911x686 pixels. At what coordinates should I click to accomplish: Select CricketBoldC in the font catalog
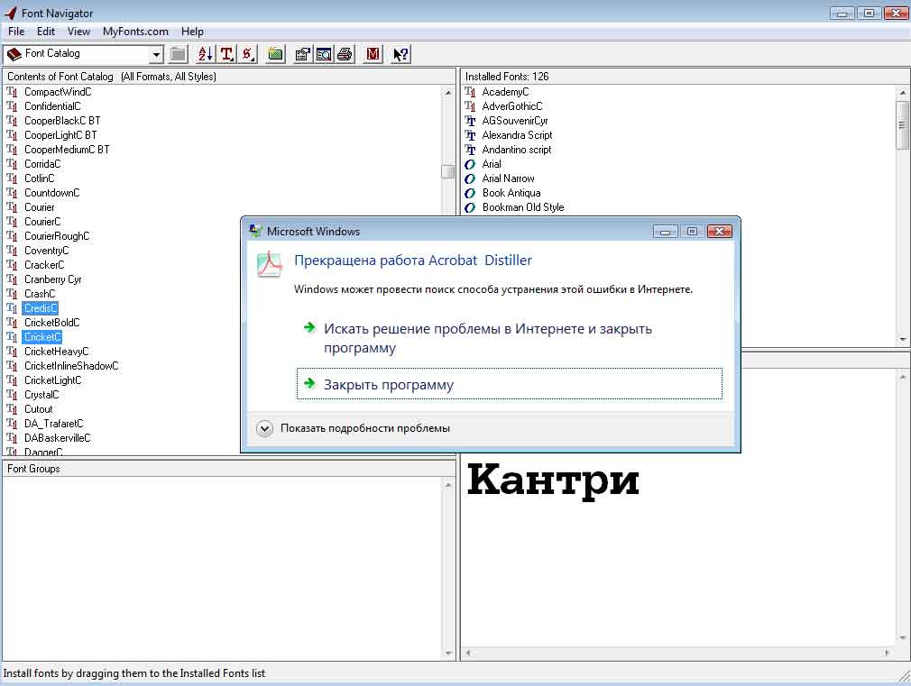coord(51,323)
